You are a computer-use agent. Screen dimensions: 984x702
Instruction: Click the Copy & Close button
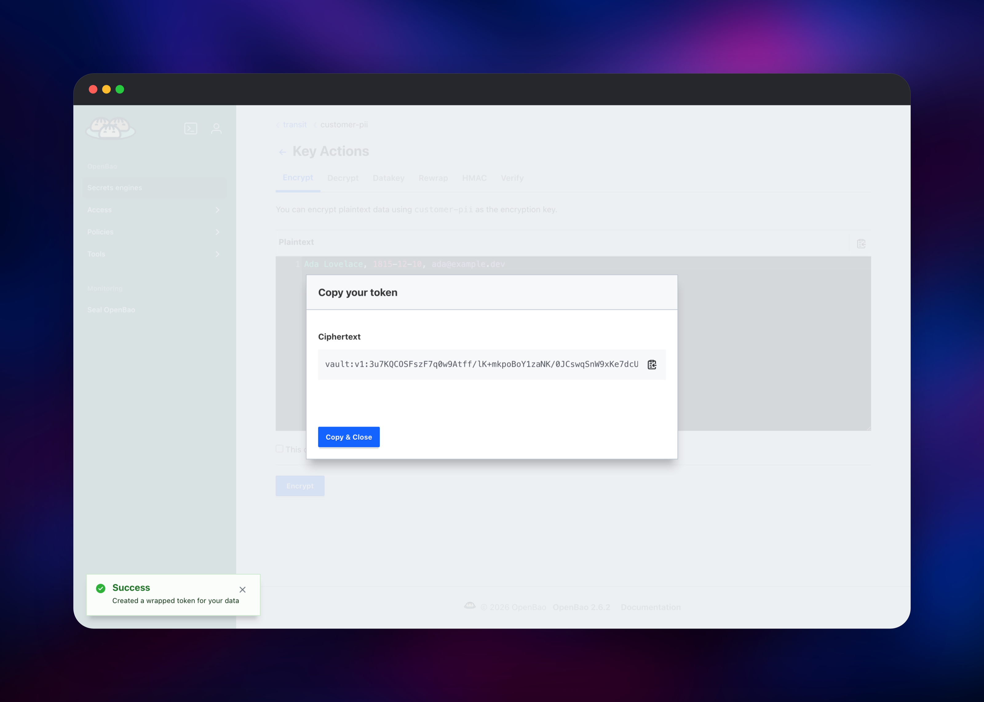click(349, 437)
